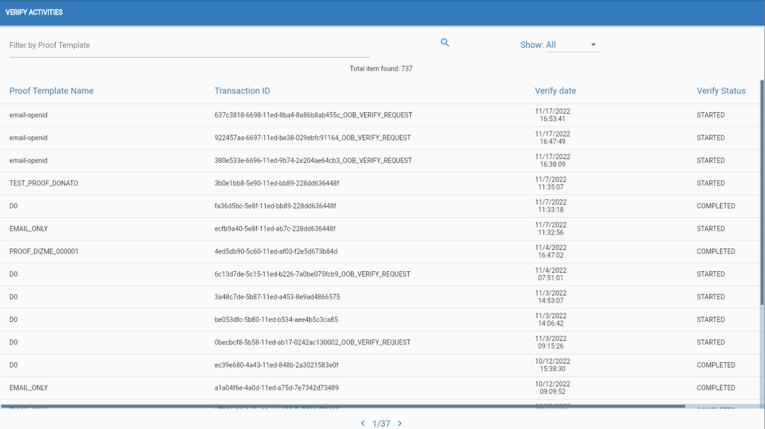Screen dimensions: 765x429
Task: Select transaction 380e533e-6696-11ed-9b74 ID
Action: pyautogui.click(x=313, y=161)
